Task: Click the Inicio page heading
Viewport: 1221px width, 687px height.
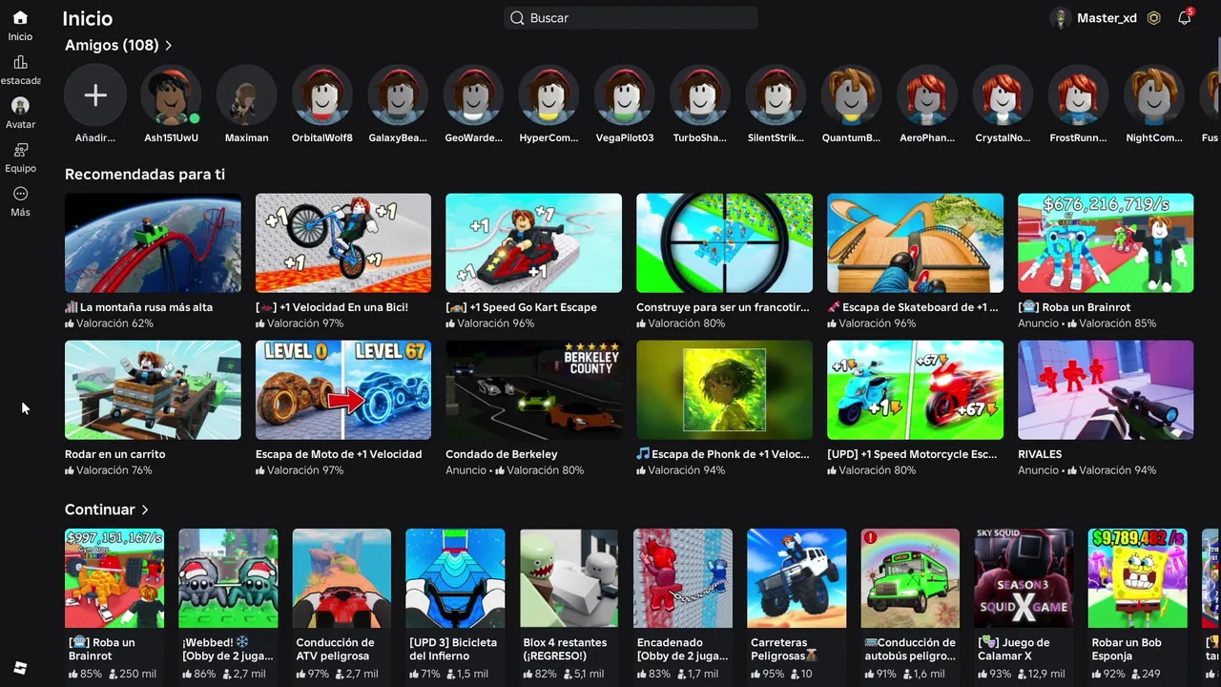Action: point(87,18)
